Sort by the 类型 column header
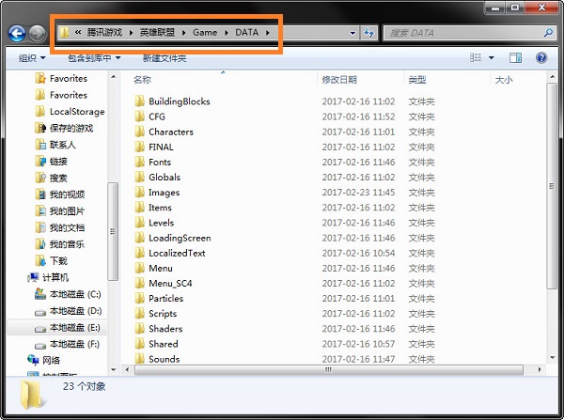564x420 pixels. click(x=417, y=80)
